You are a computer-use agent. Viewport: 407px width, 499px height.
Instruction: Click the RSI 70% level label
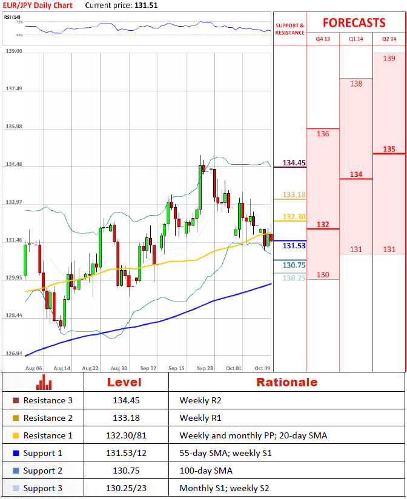click(19, 22)
